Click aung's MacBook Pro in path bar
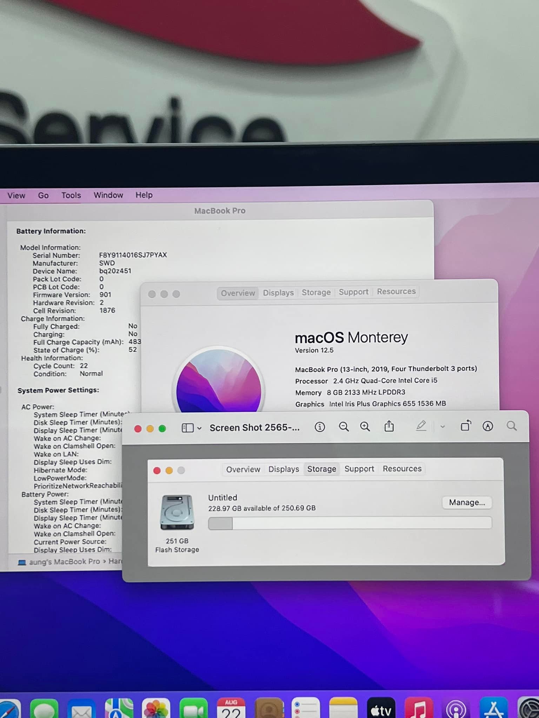The width and height of the screenshot is (539, 718). (64, 562)
